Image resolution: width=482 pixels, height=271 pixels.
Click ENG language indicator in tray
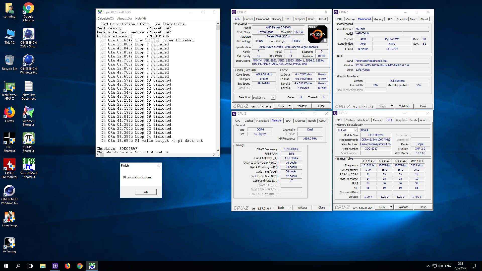point(448,266)
